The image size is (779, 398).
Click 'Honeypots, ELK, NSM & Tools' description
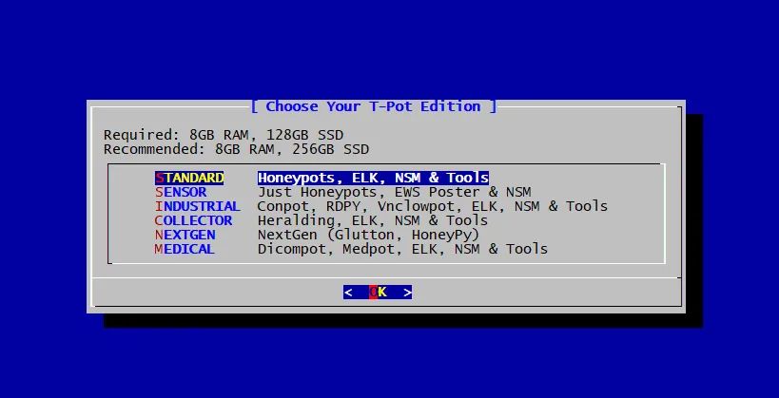[x=373, y=178]
